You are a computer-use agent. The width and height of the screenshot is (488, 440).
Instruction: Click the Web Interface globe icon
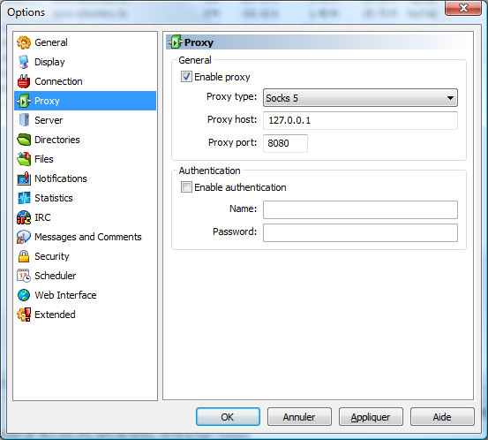(x=24, y=295)
